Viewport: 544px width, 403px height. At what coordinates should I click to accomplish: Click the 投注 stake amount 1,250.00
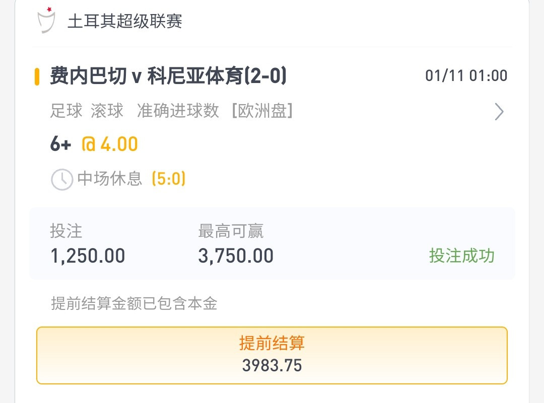pos(88,256)
